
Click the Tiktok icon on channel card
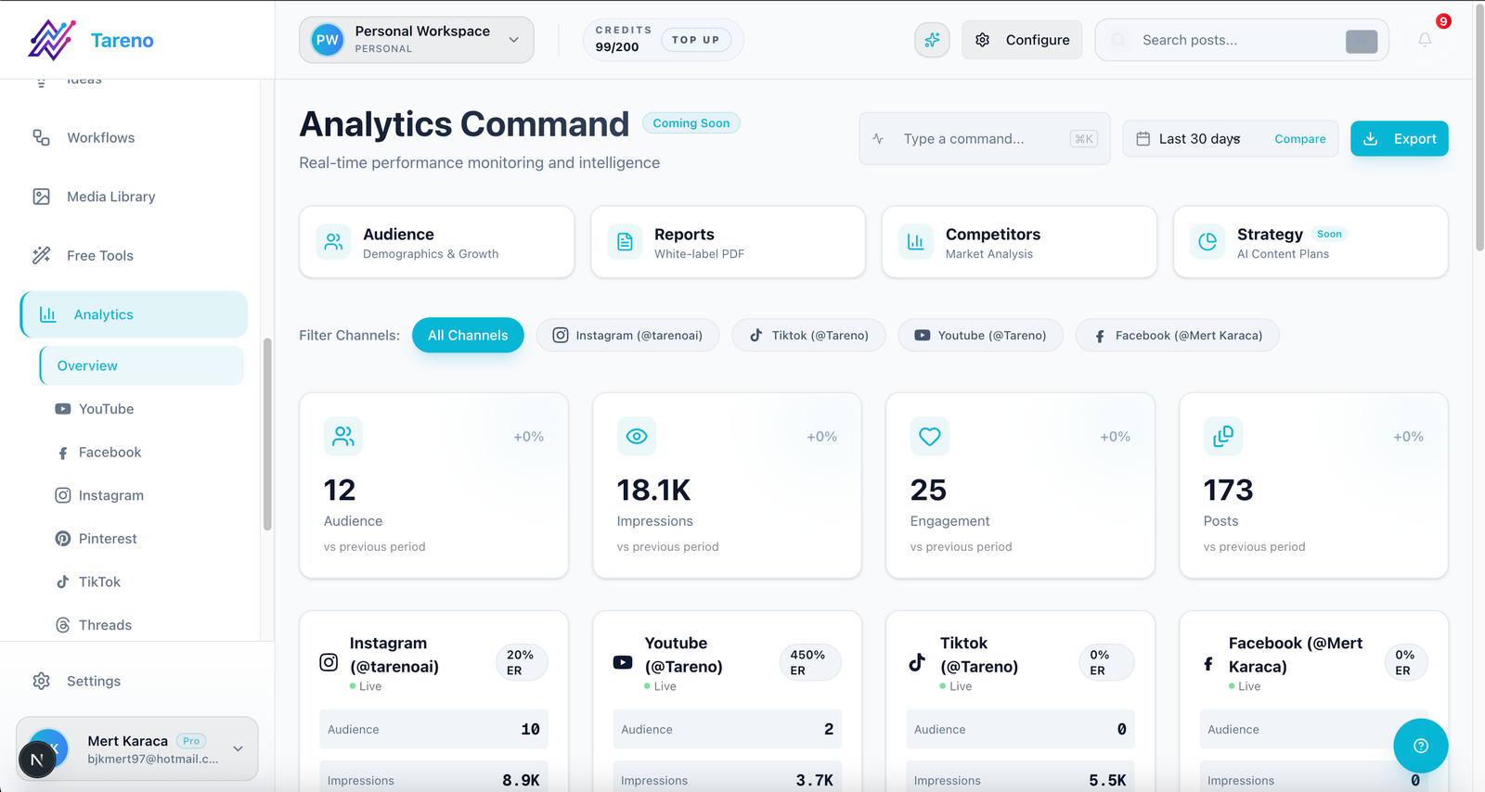pos(917,662)
